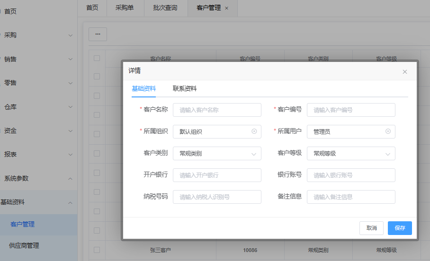Collapse the 基础资料 sidebar menu
430x261 pixels.
tap(38, 202)
